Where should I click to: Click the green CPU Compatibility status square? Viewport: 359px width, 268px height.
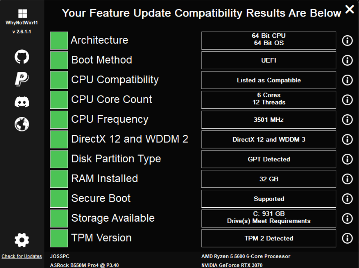click(59, 80)
